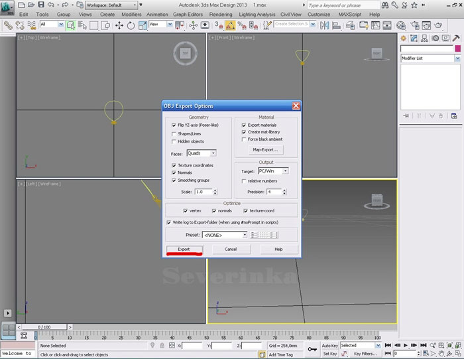The height and width of the screenshot is (359, 464).
Task: Click the pink object color swatch
Action: [x=457, y=48]
